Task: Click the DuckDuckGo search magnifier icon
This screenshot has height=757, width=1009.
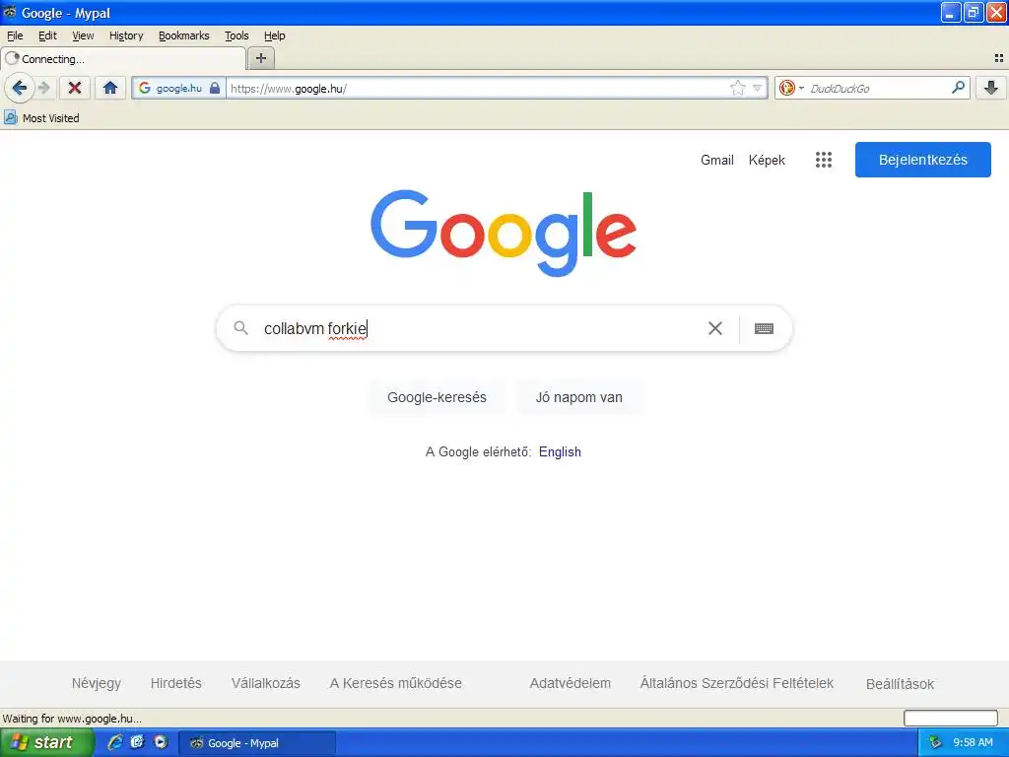Action: [x=958, y=88]
